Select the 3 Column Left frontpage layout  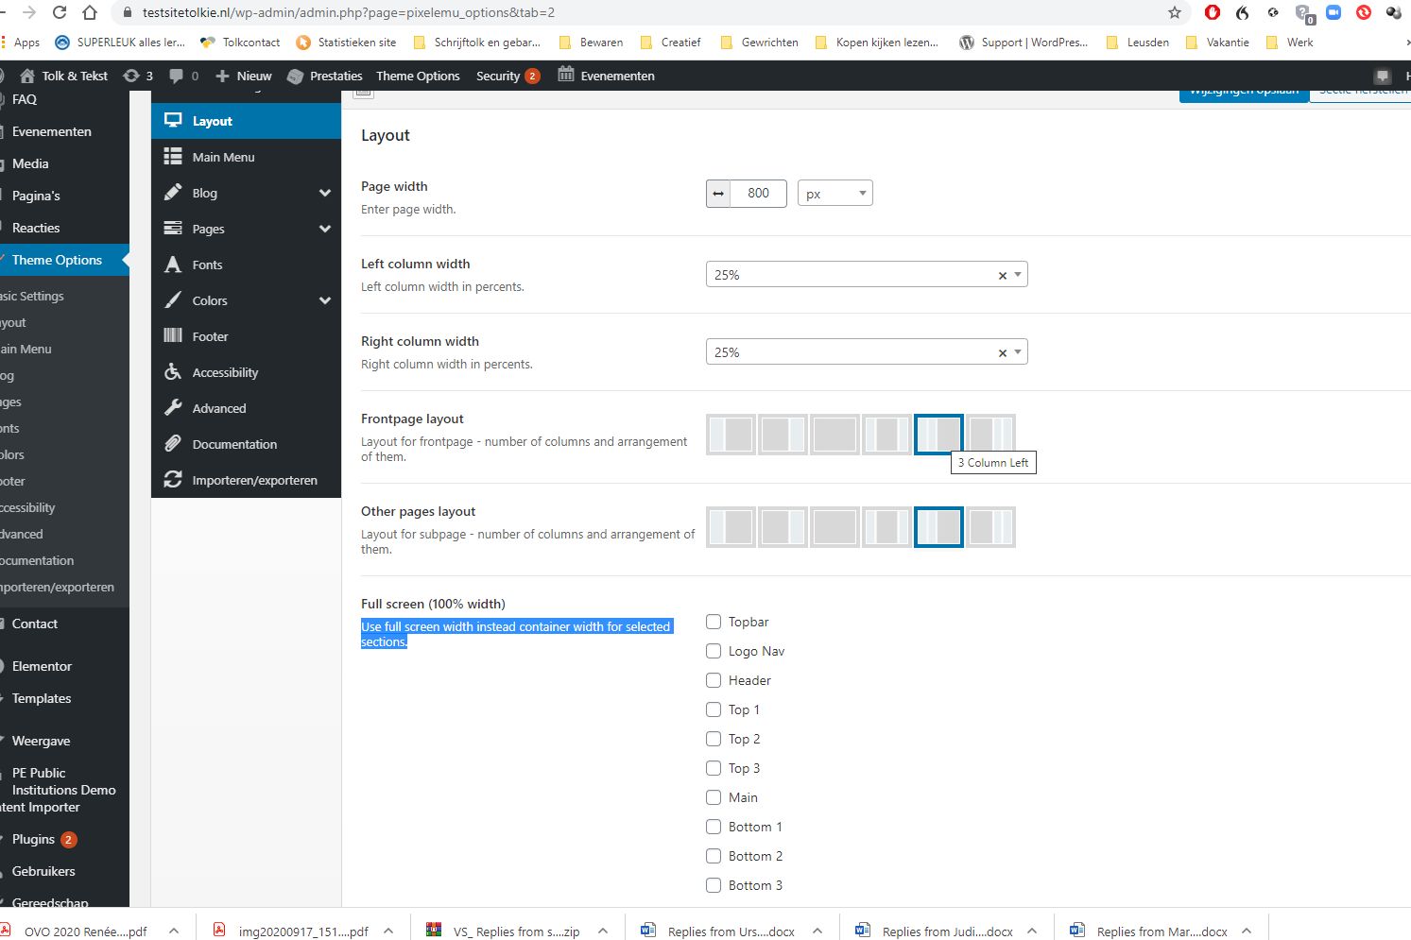938,435
